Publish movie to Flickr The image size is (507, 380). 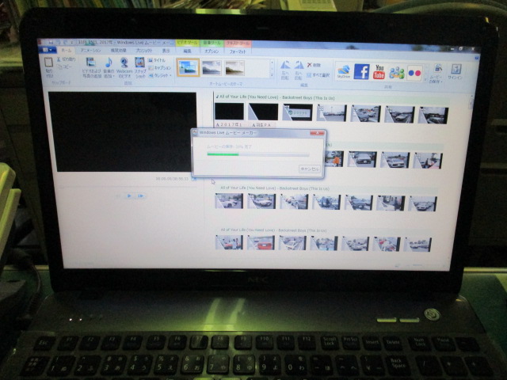[x=414, y=73]
